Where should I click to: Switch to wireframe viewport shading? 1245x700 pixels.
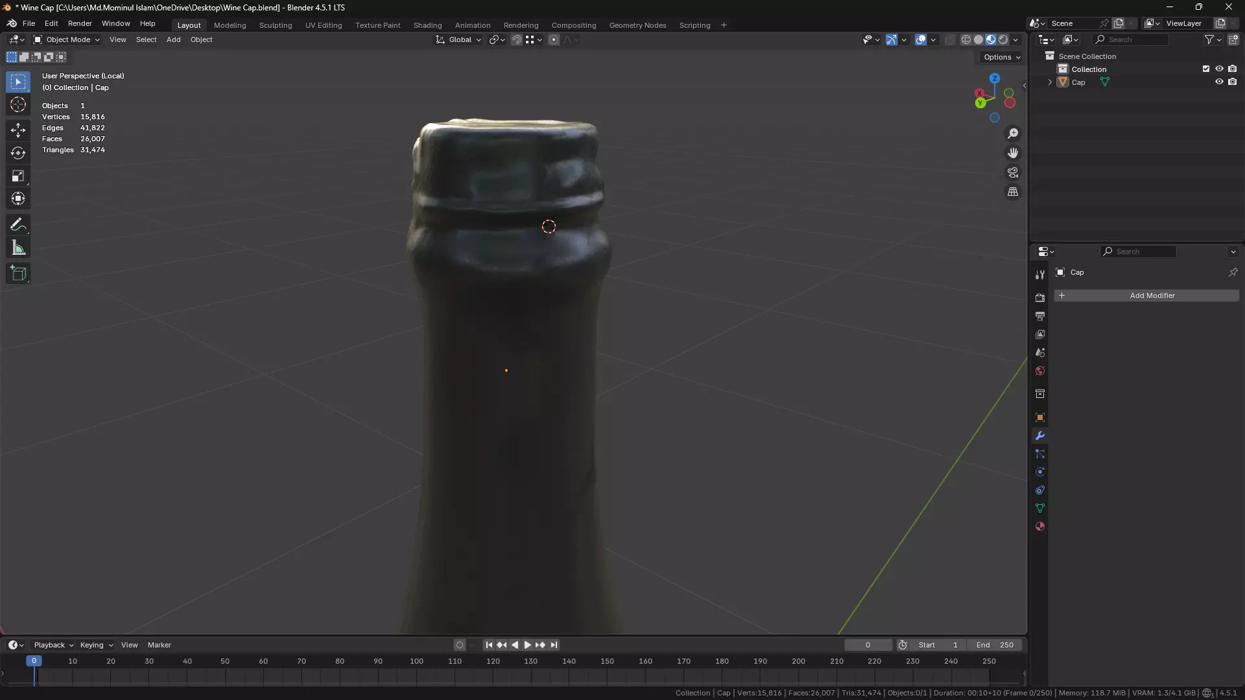(966, 40)
